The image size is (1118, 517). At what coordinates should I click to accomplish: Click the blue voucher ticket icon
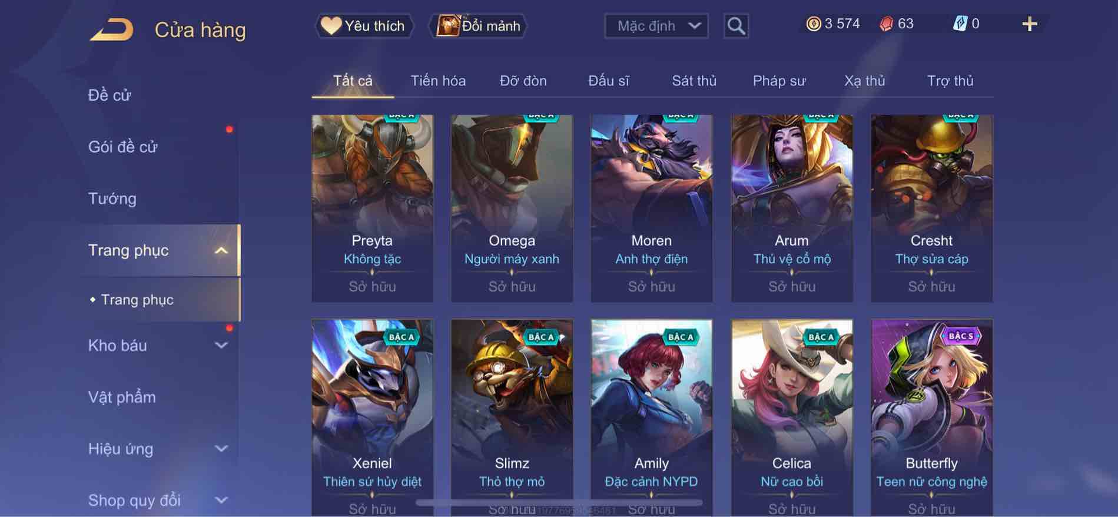click(x=960, y=24)
